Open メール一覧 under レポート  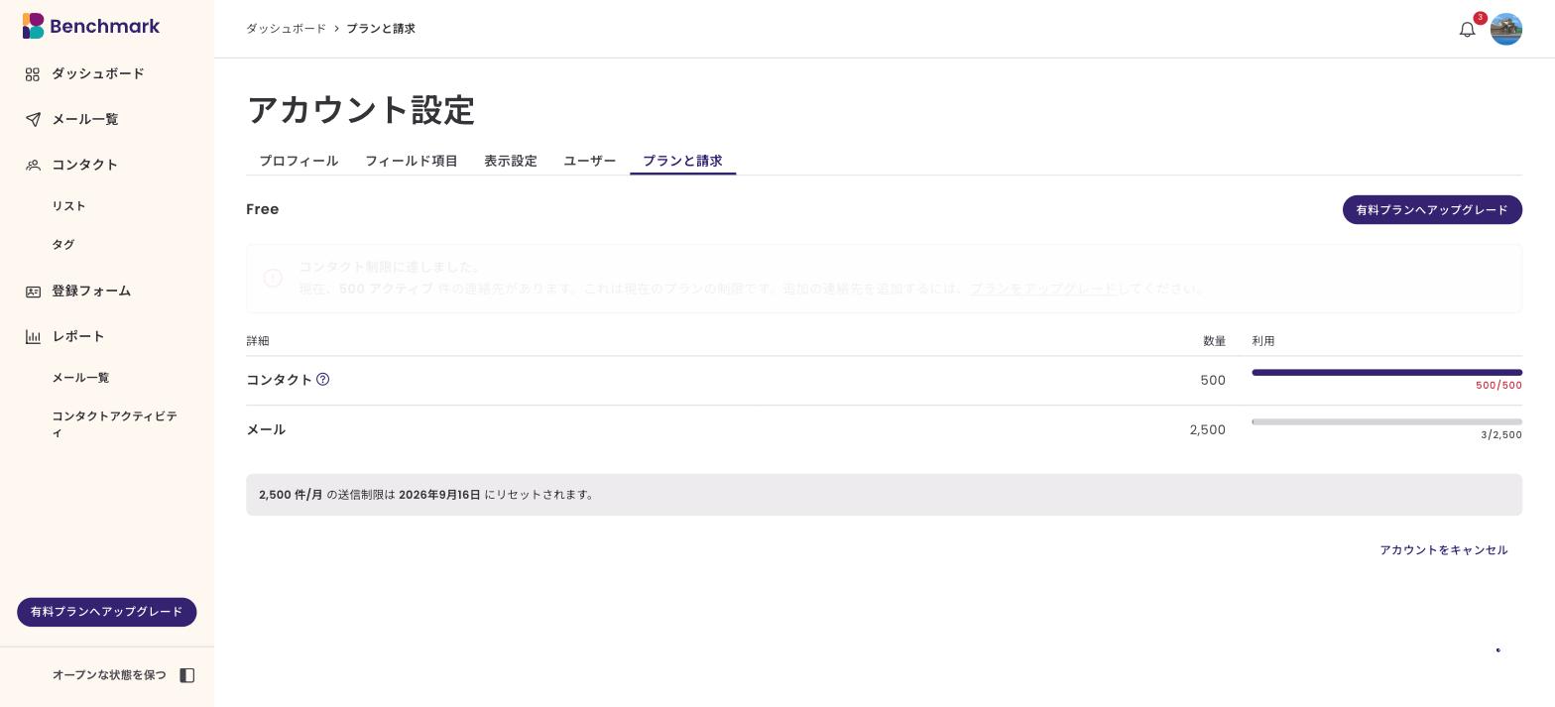[x=80, y=378]
